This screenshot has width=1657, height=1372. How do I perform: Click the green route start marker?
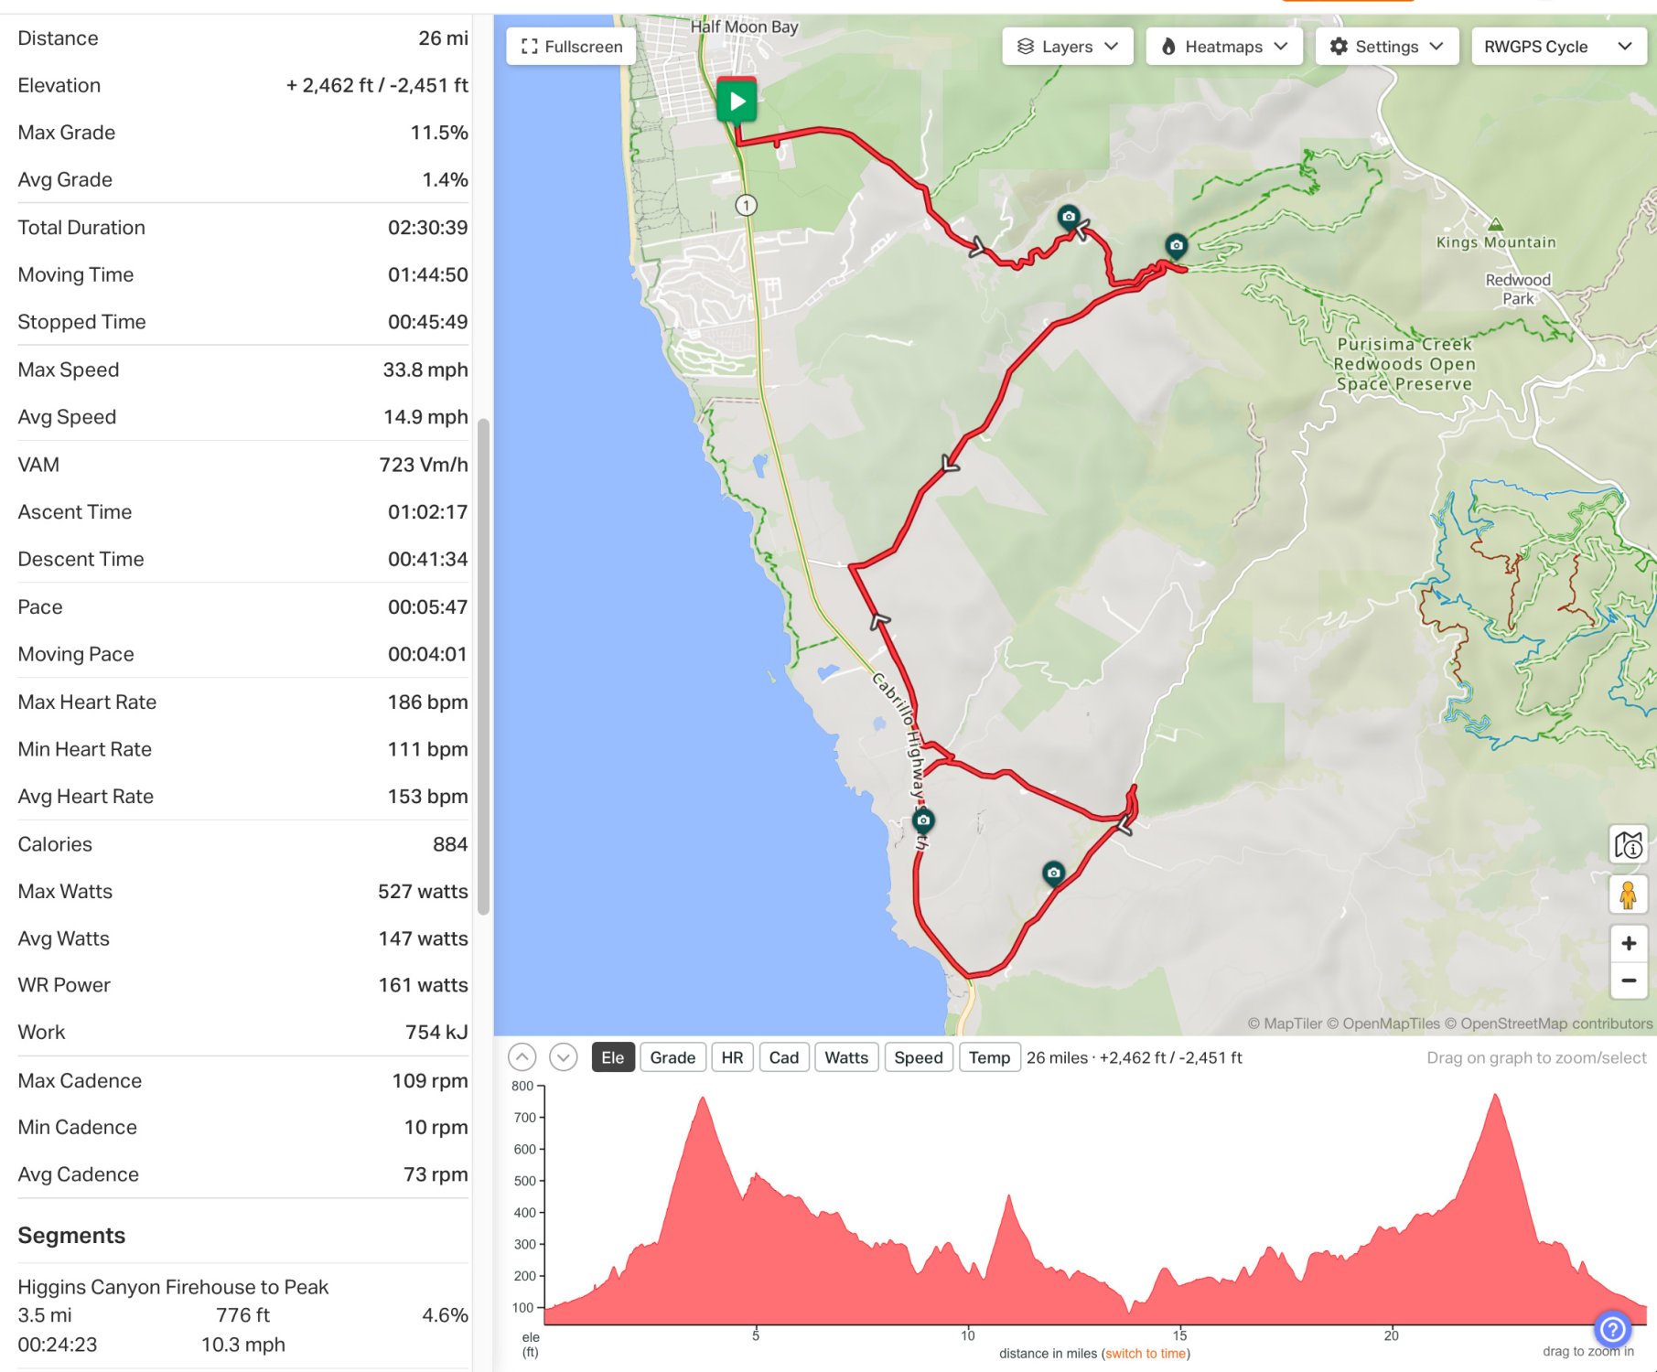pyautogui.click(x=737, y=101)
